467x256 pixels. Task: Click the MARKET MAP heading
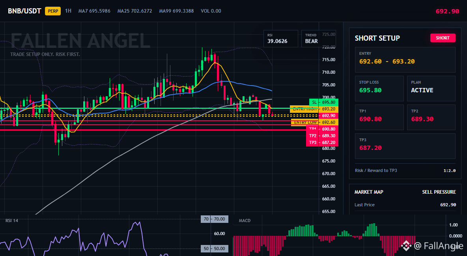369,192
